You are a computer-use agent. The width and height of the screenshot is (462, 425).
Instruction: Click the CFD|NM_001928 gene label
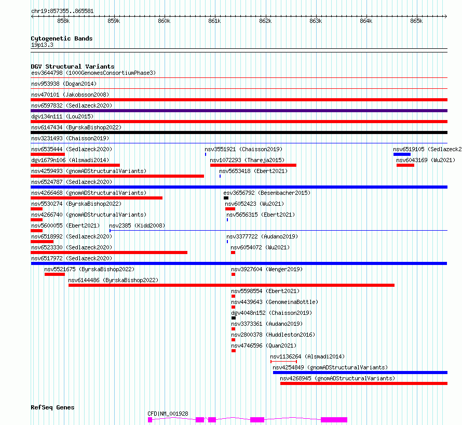tap(168, 414)
